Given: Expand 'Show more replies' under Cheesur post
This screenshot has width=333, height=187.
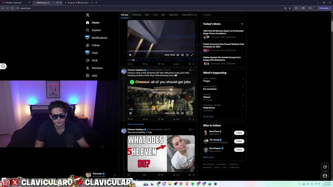Looking at the screenshot, I should (x=136, y=124).
